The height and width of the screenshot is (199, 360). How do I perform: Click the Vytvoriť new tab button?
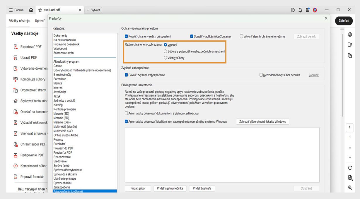(x=93, y=10)
